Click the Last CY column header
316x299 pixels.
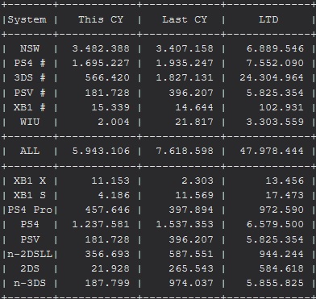pos(185,19)
